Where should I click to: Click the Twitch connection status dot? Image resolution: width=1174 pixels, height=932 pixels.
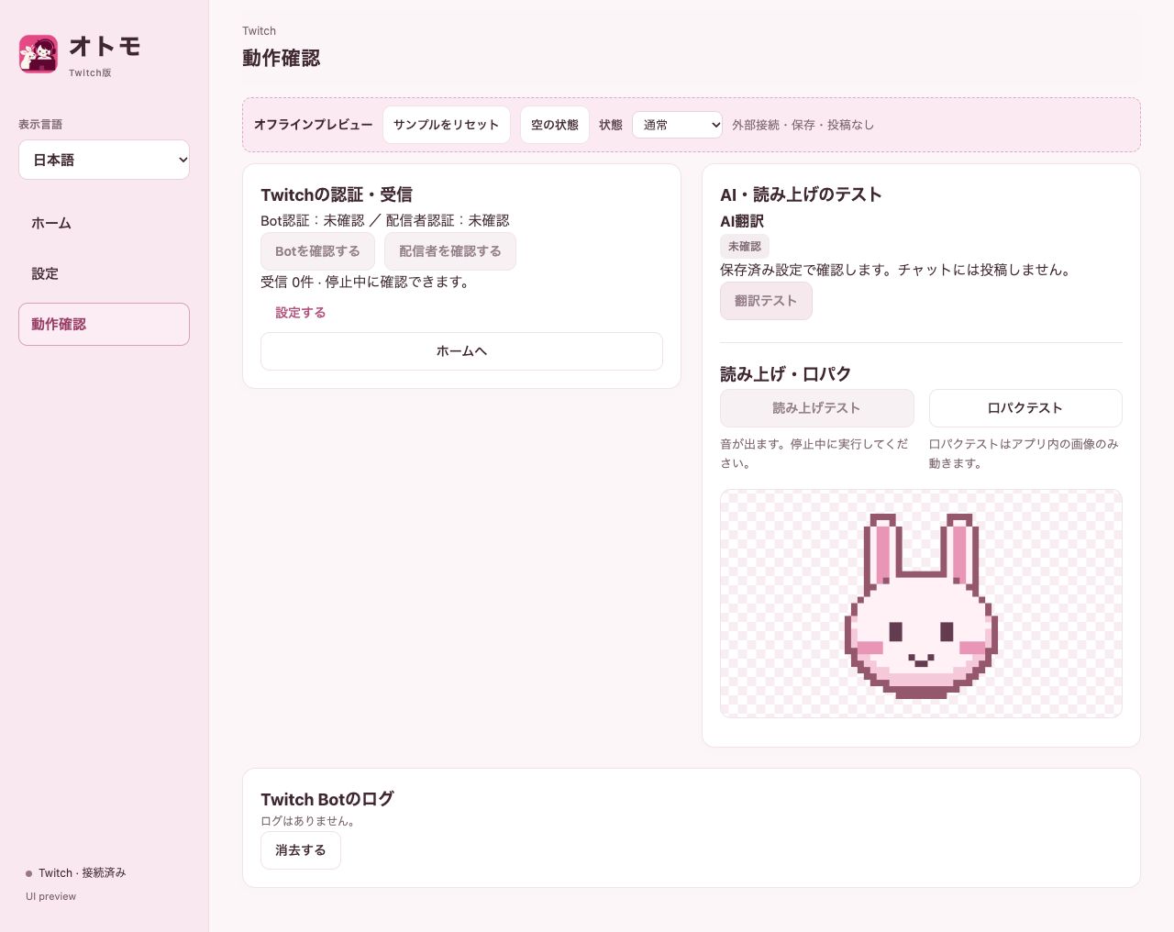point(29,873)
